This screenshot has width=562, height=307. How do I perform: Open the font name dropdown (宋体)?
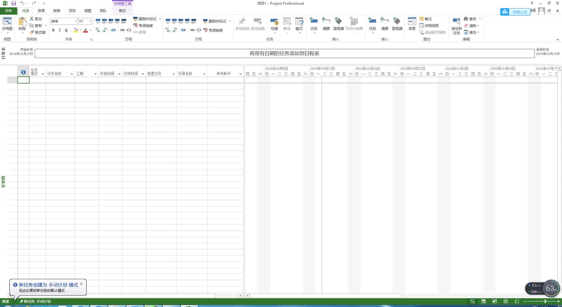tap(76, 21)
